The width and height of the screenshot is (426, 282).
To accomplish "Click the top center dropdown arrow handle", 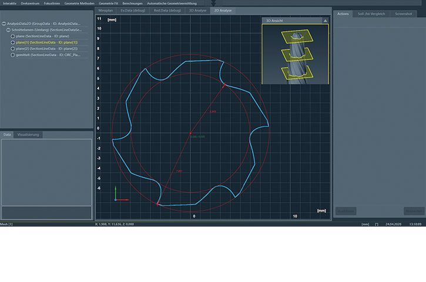I will click(213, 4).
